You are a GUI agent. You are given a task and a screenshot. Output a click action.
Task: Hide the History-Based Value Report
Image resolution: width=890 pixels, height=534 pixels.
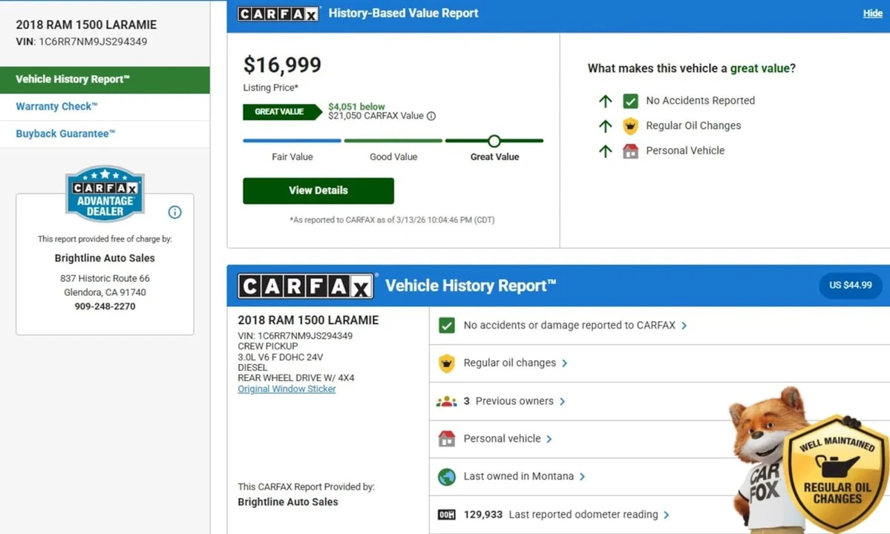point(872,13)
